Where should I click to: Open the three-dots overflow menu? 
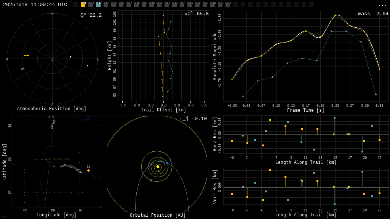[x=382, y=5]
